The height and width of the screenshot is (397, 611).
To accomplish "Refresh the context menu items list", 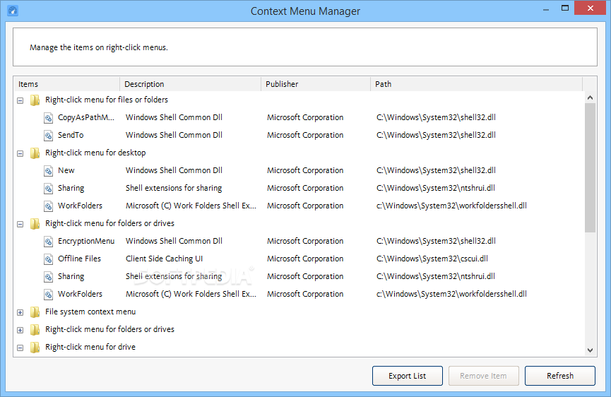I will click(x=560, y=376).
